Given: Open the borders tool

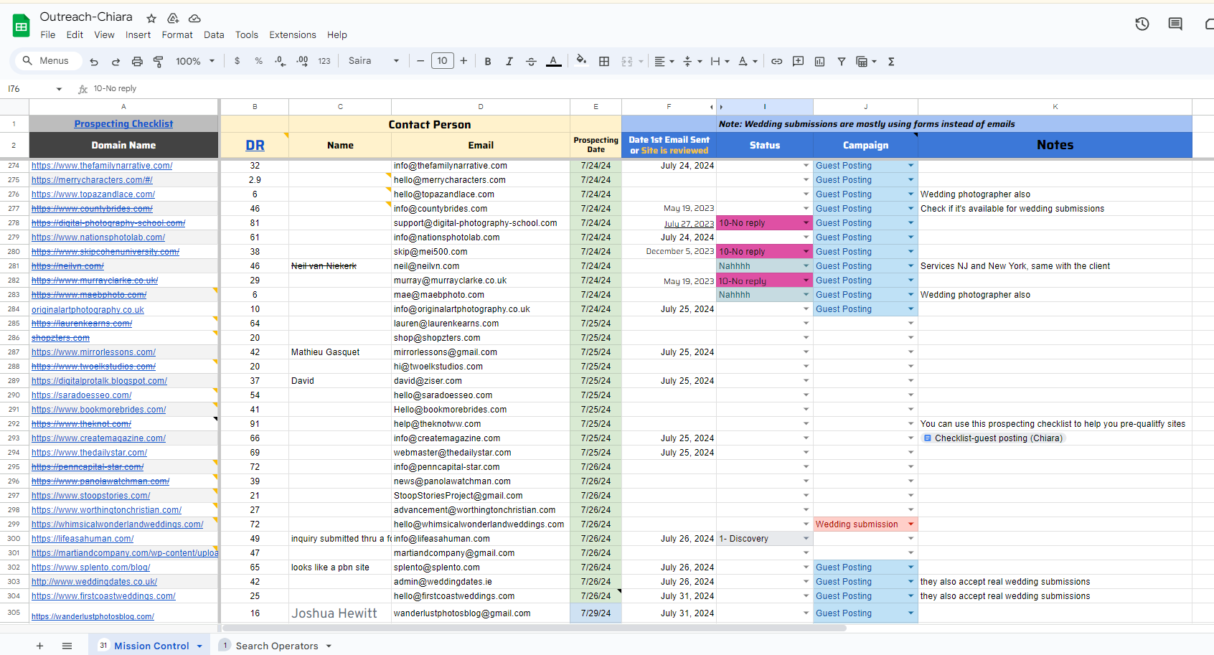Looking at the screenshot, I should point(604,62).
